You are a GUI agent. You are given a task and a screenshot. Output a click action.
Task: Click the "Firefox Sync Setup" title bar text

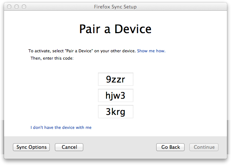pos(115,7)
